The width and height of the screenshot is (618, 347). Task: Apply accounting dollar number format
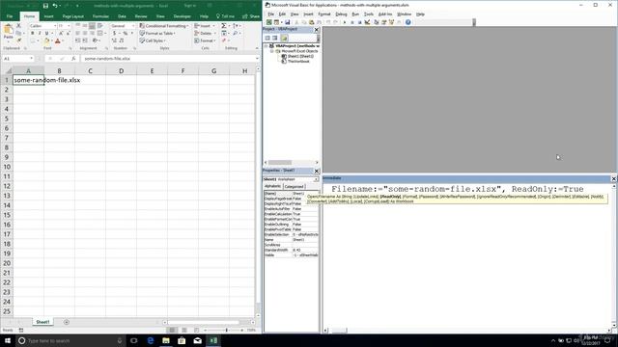click(x=114, y=34)
